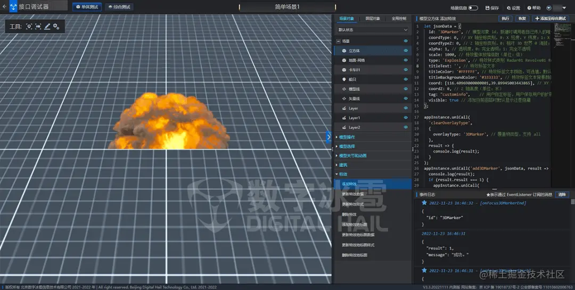Switch to 图层对象 tab
This screenshot has width=575, height=290.
pos(373,18)
